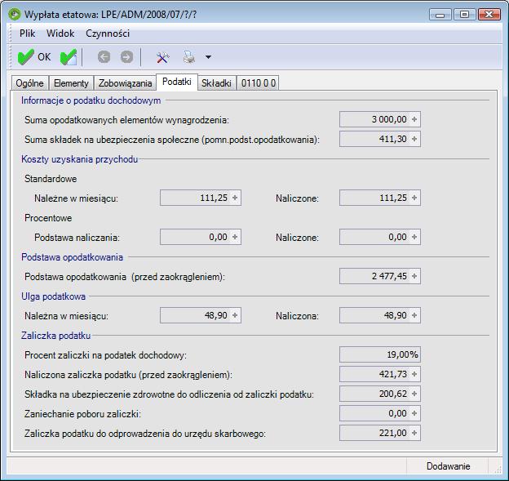
Task: Switch to the Składki tab
Action: [216, 83]
